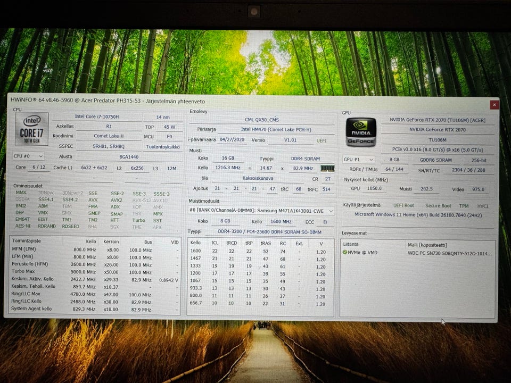Select the WDC PC SN730 drive row
This screenshot has width=511, height=383.
click(417, 253)
